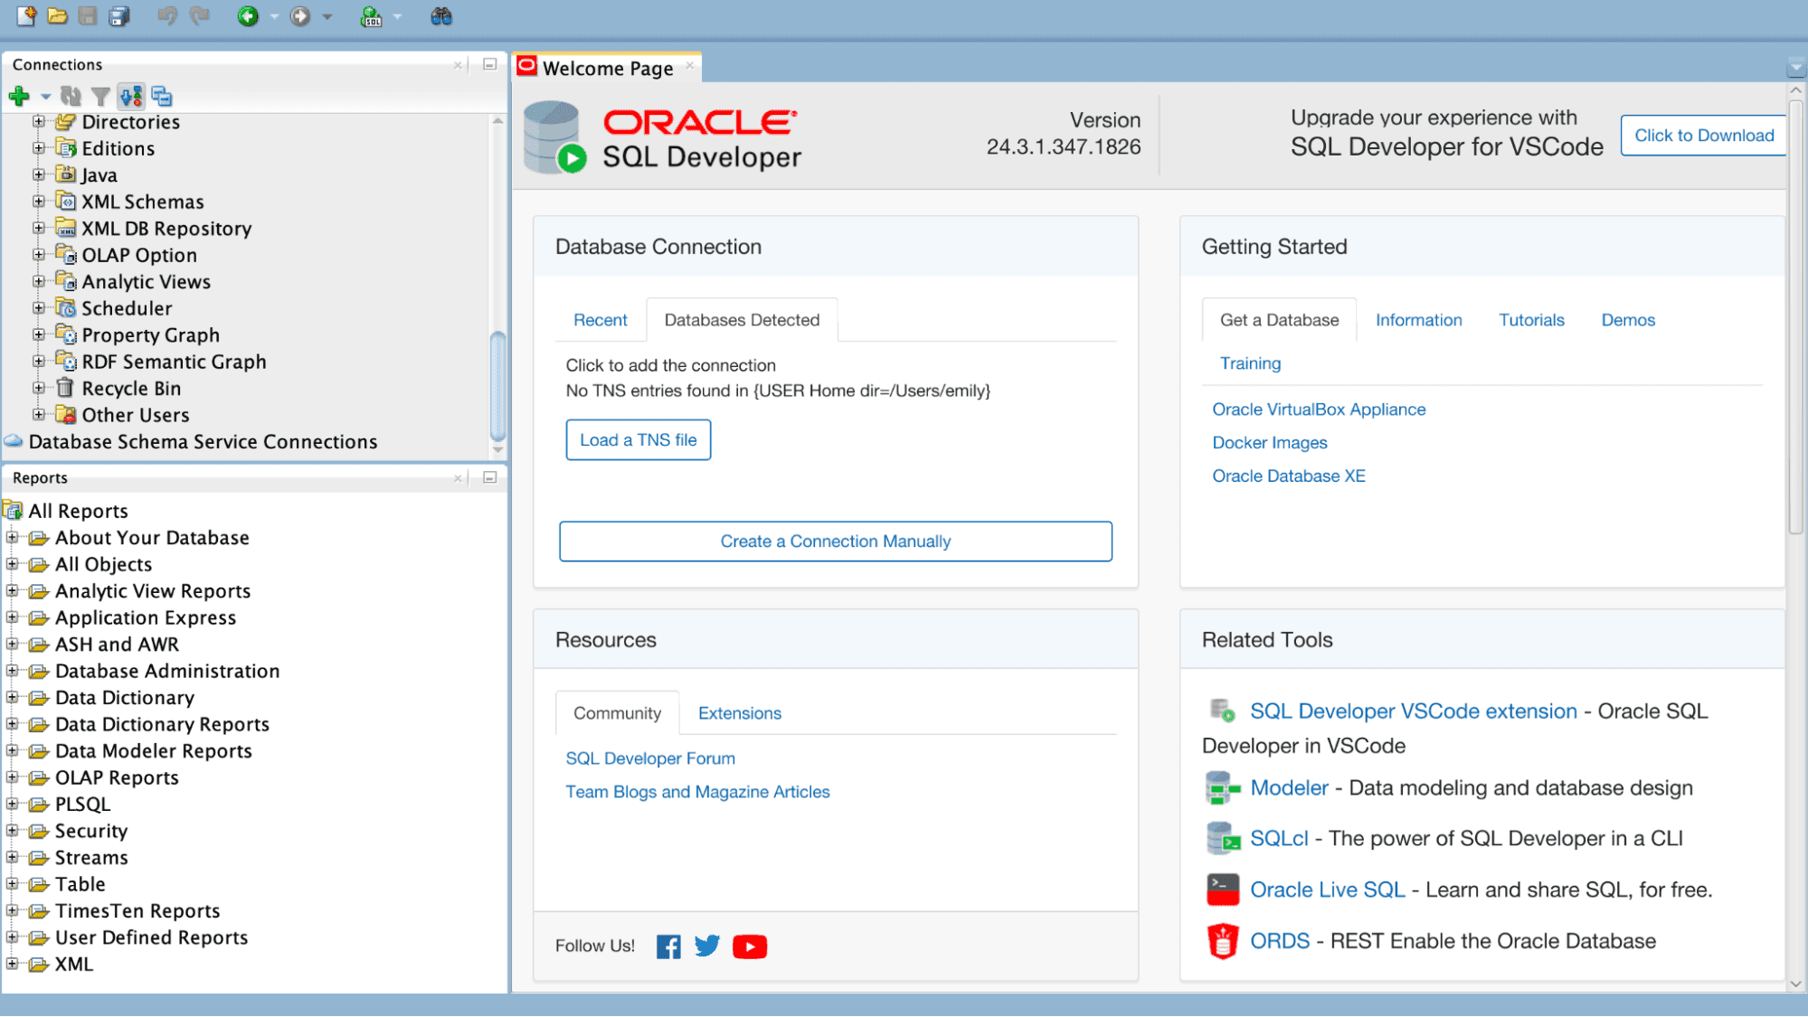Screen dimensions: 1808x1017
Task: Expand the Other Users node
Action: [39, 415]
